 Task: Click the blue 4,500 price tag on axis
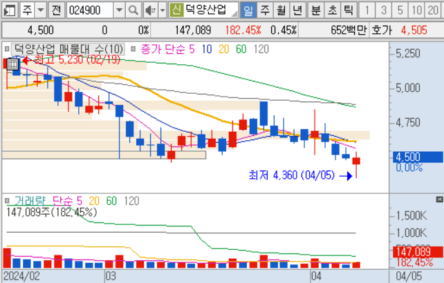click(418, 157)
